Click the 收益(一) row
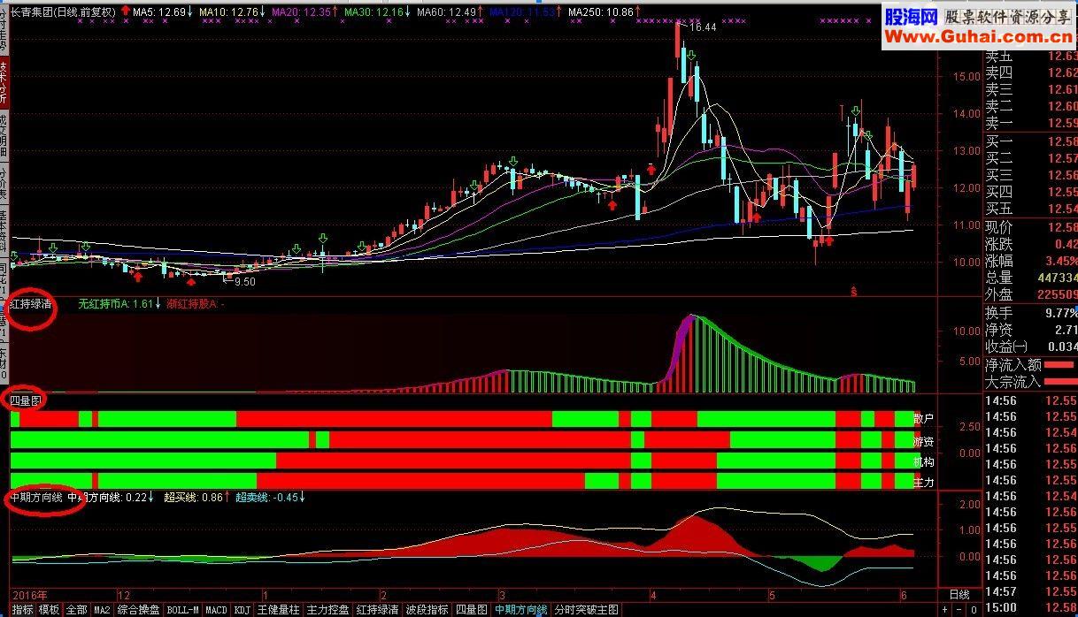Viewport: 1078px width, 617px height. pos(1031,347)
